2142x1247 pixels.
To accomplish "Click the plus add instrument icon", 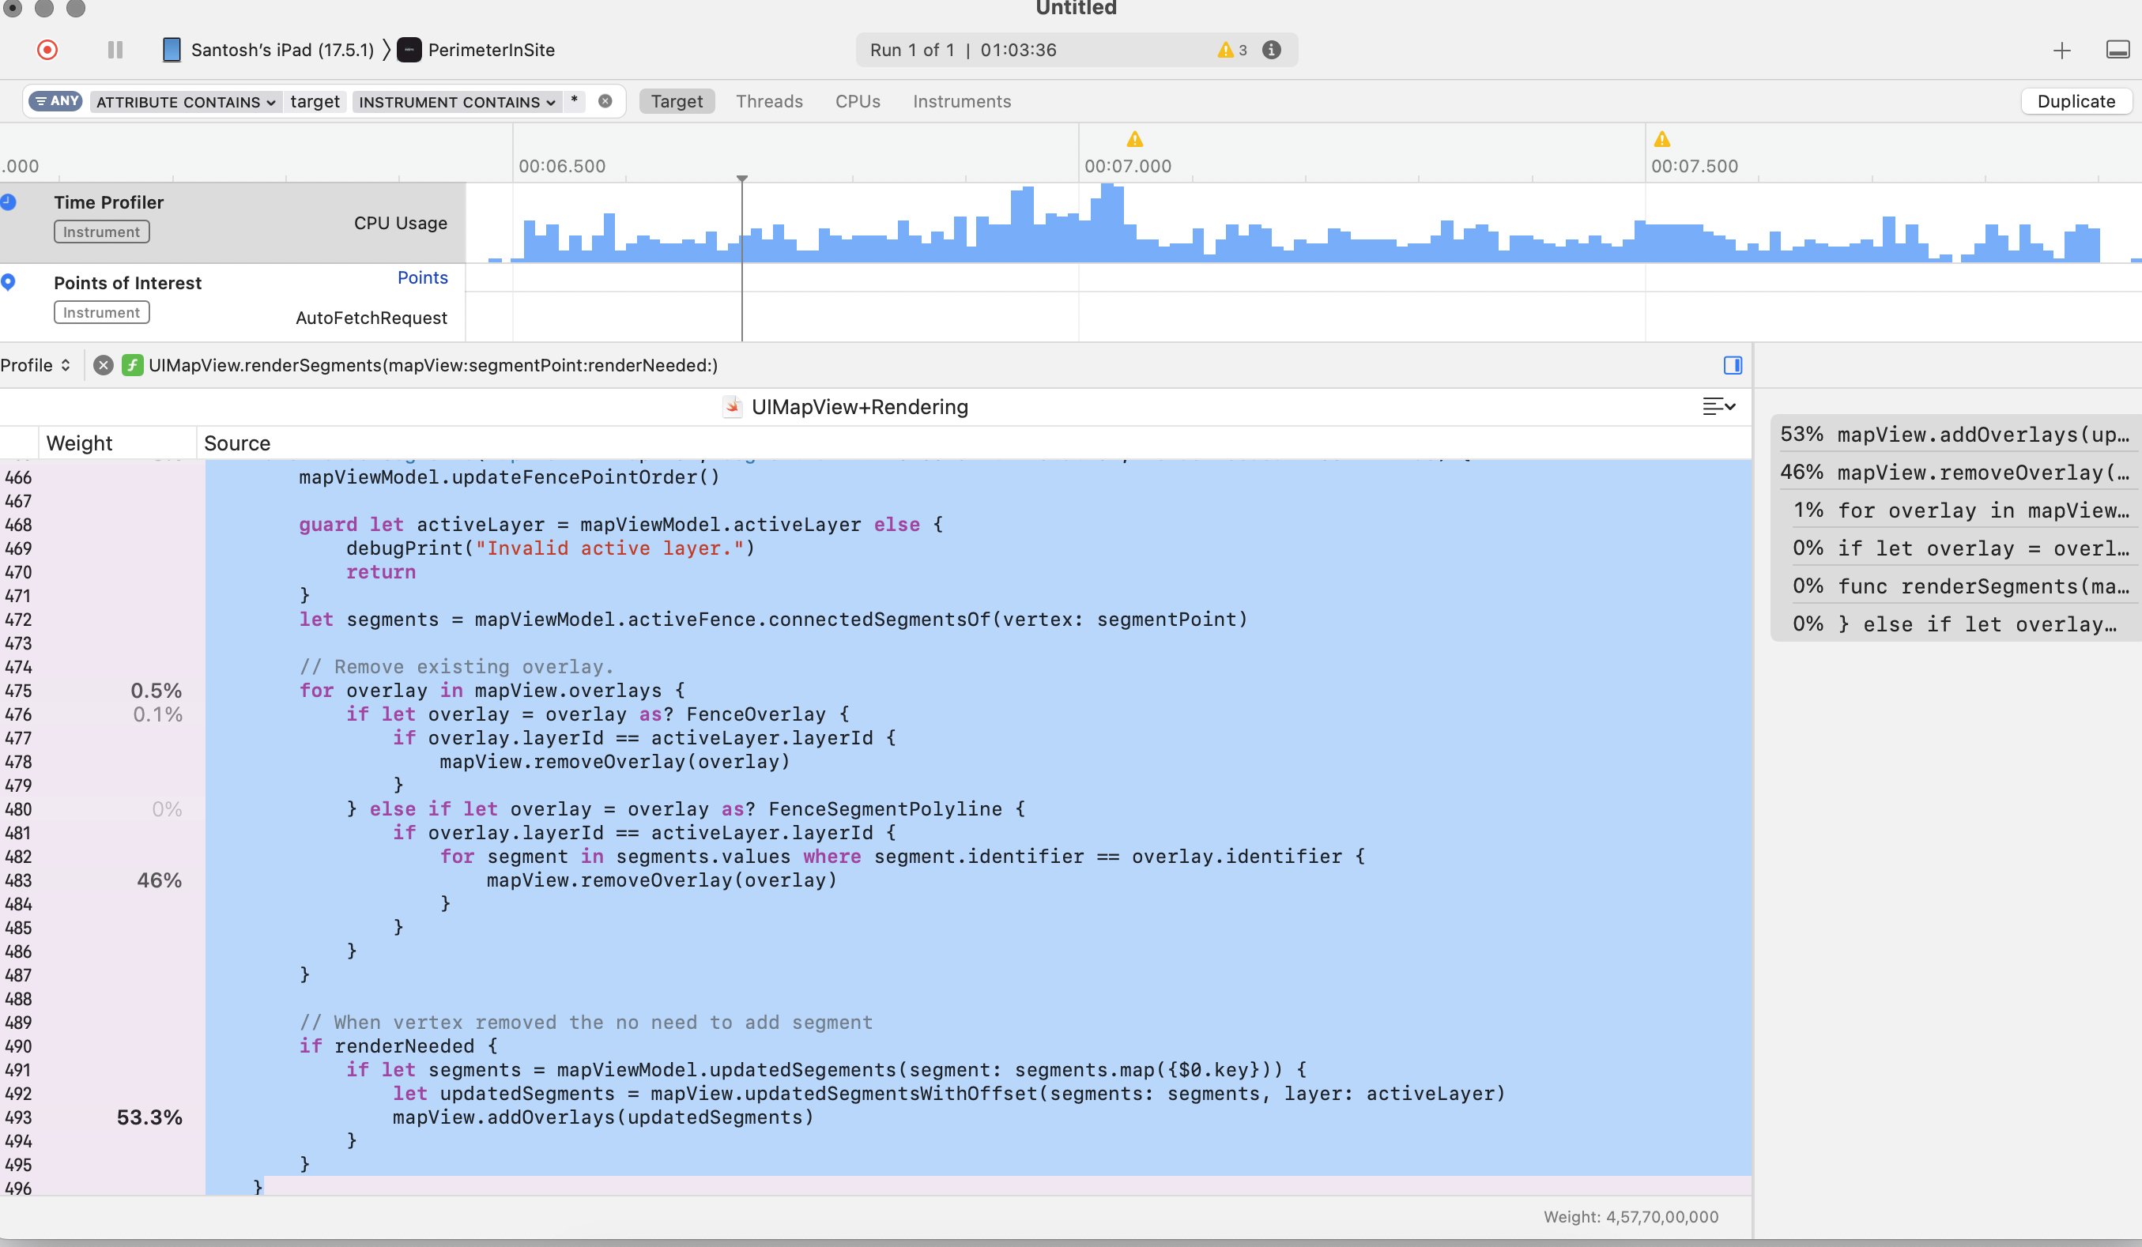I will tap(2061, 51).
